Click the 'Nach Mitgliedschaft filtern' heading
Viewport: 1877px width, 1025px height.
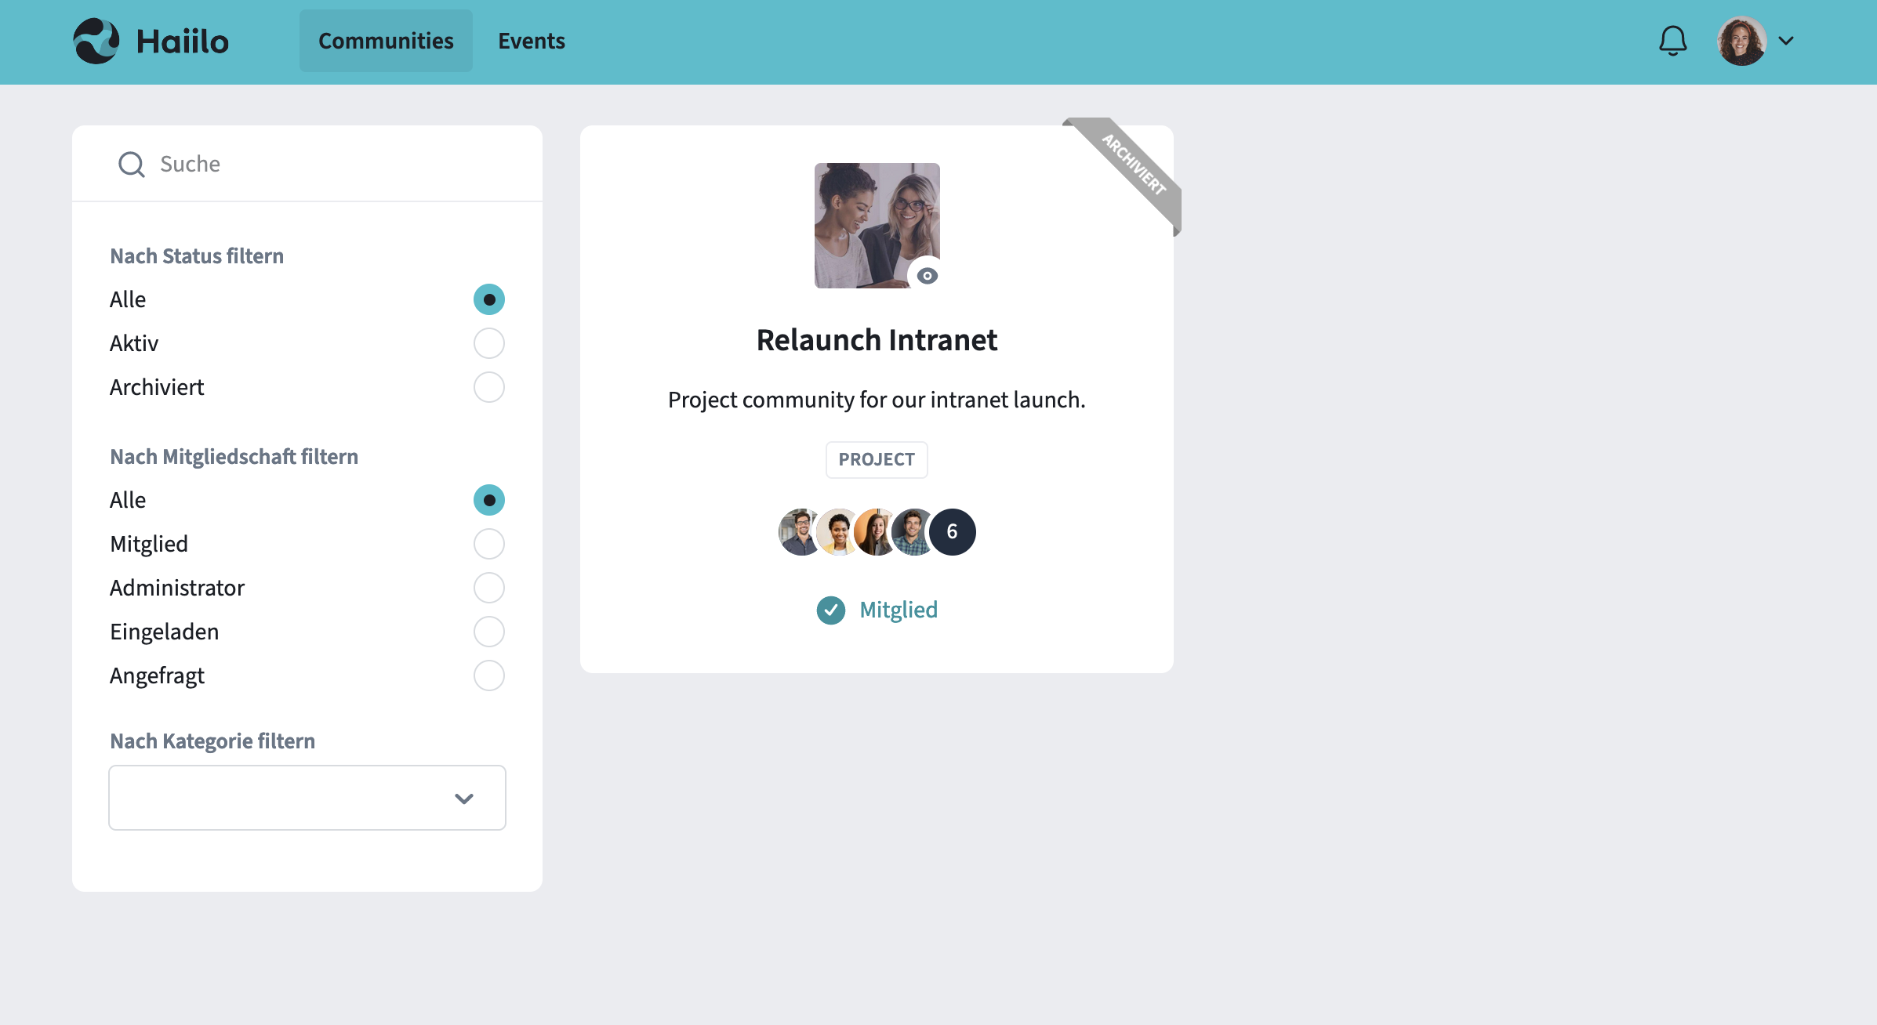click(234, 457)
